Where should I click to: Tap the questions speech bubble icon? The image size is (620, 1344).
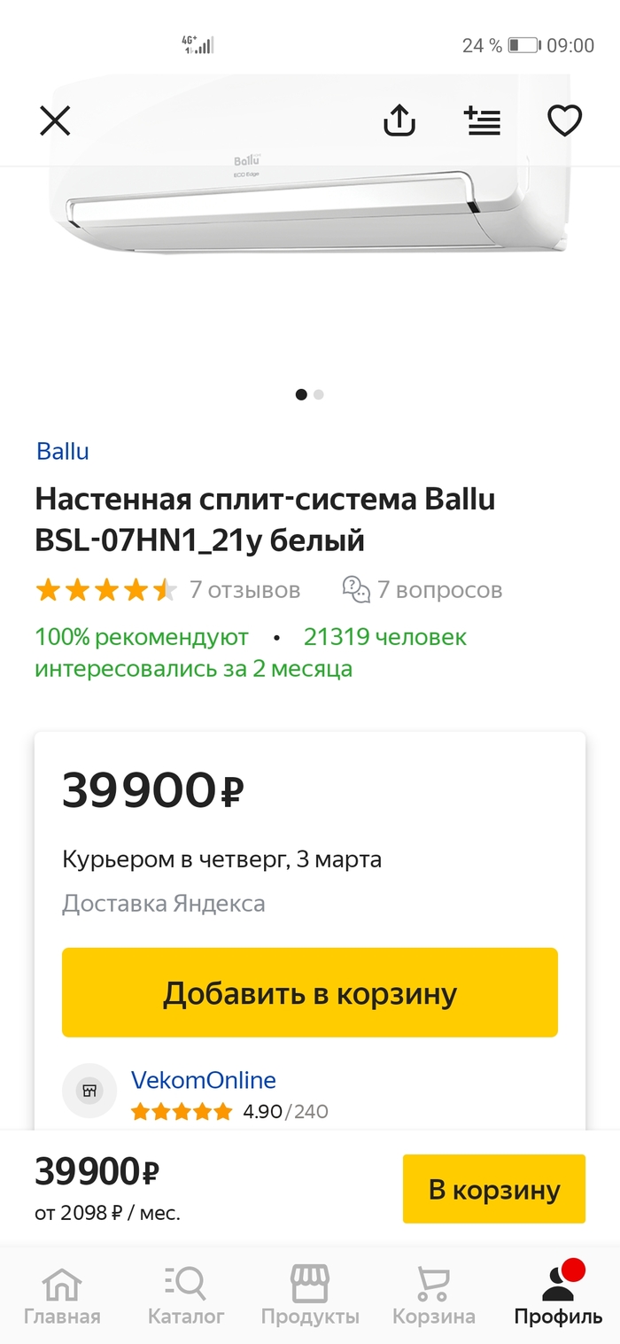tap(356, 590)
